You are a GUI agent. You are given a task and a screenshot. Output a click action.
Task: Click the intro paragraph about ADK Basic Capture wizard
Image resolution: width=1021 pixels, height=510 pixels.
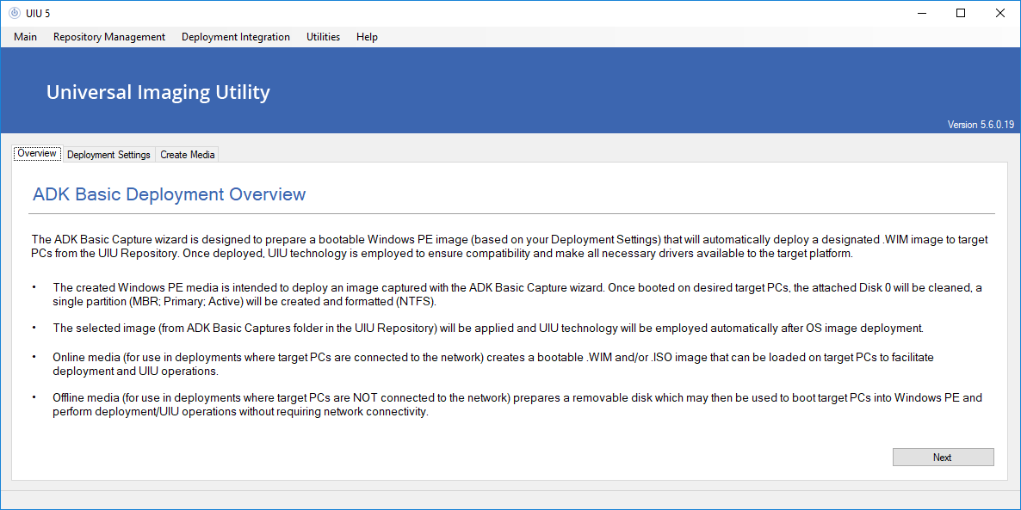click(x=508, y=246)
